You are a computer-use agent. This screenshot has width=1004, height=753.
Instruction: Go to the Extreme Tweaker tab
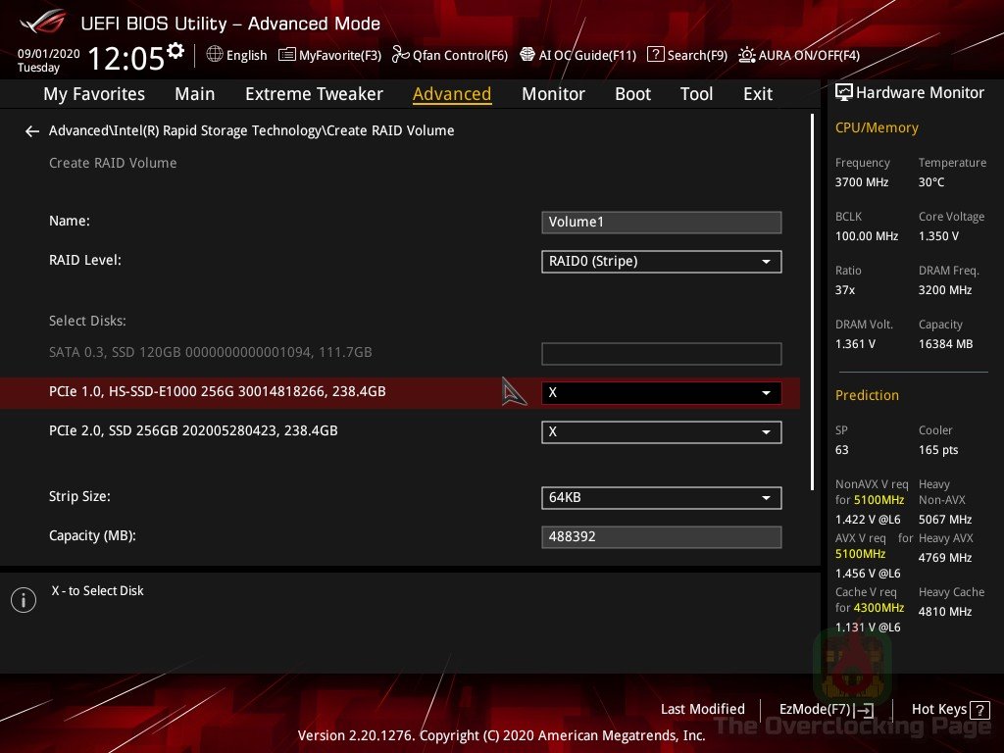click(x=314, y=93)
